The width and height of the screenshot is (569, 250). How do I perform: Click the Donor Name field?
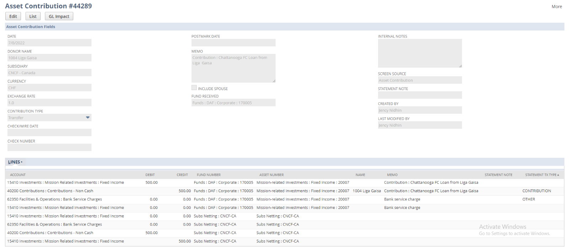[49, 58]
